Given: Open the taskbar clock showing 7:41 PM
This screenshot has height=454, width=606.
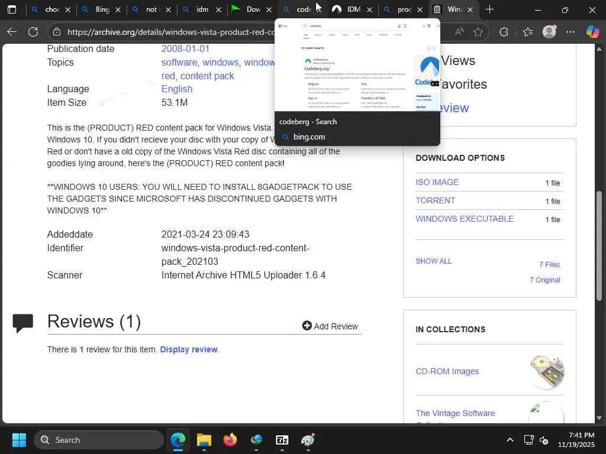Looking at the screenshot, I should point(576,440).
